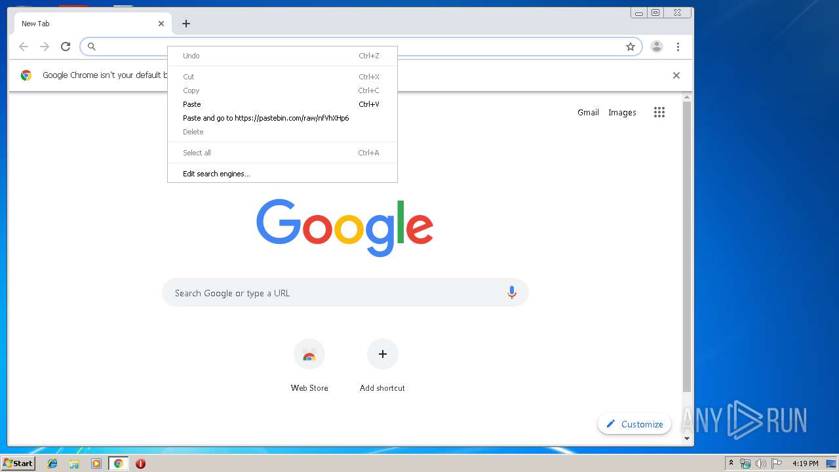Click the search magnifier in address bar
839x472 pixels.
[92, 47]
